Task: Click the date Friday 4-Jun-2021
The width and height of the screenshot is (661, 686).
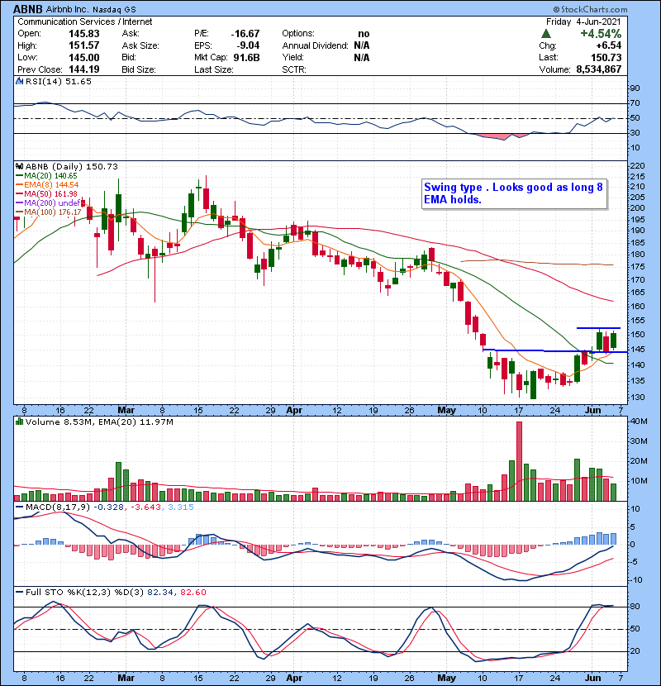Action: point(583,21)
